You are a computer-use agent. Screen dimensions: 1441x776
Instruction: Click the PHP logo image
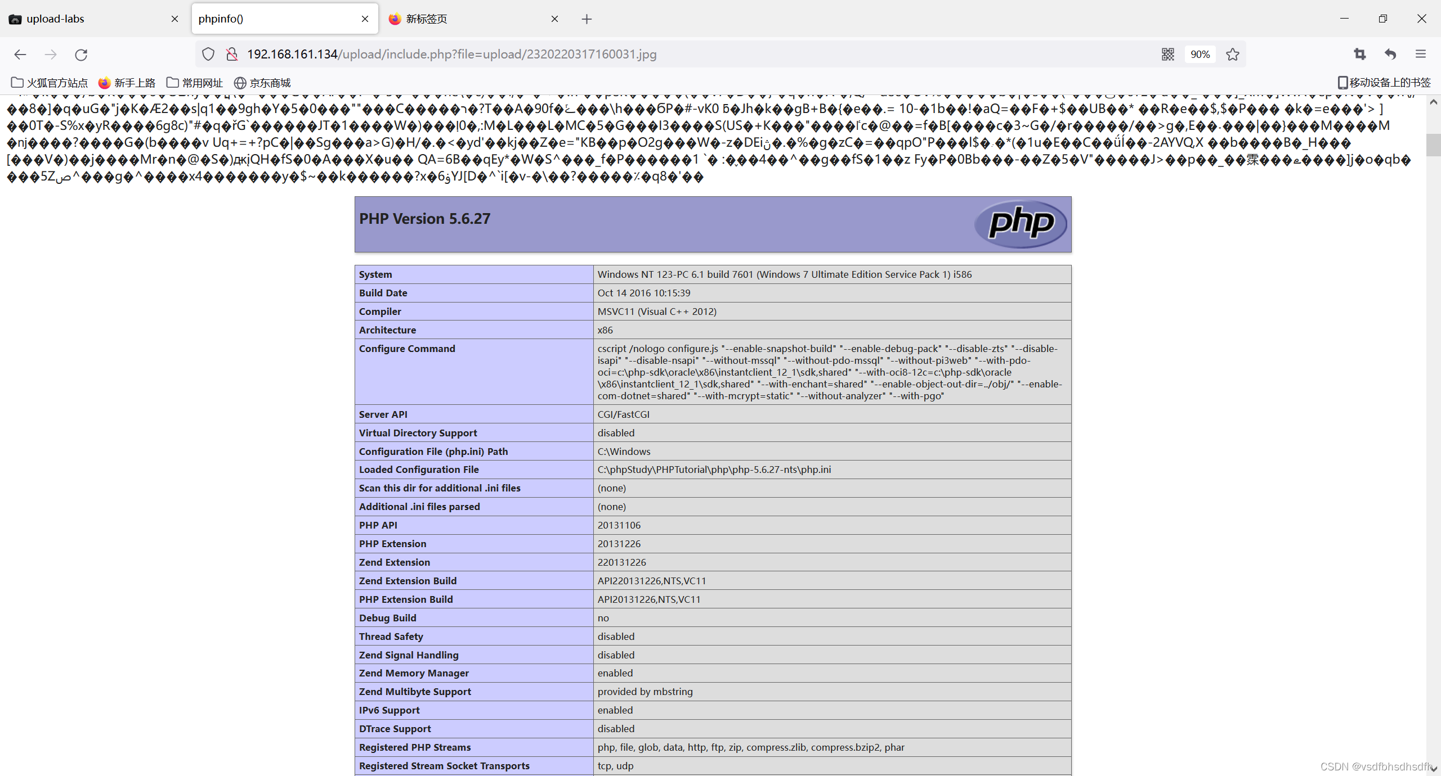click(x=1021, y=224)
